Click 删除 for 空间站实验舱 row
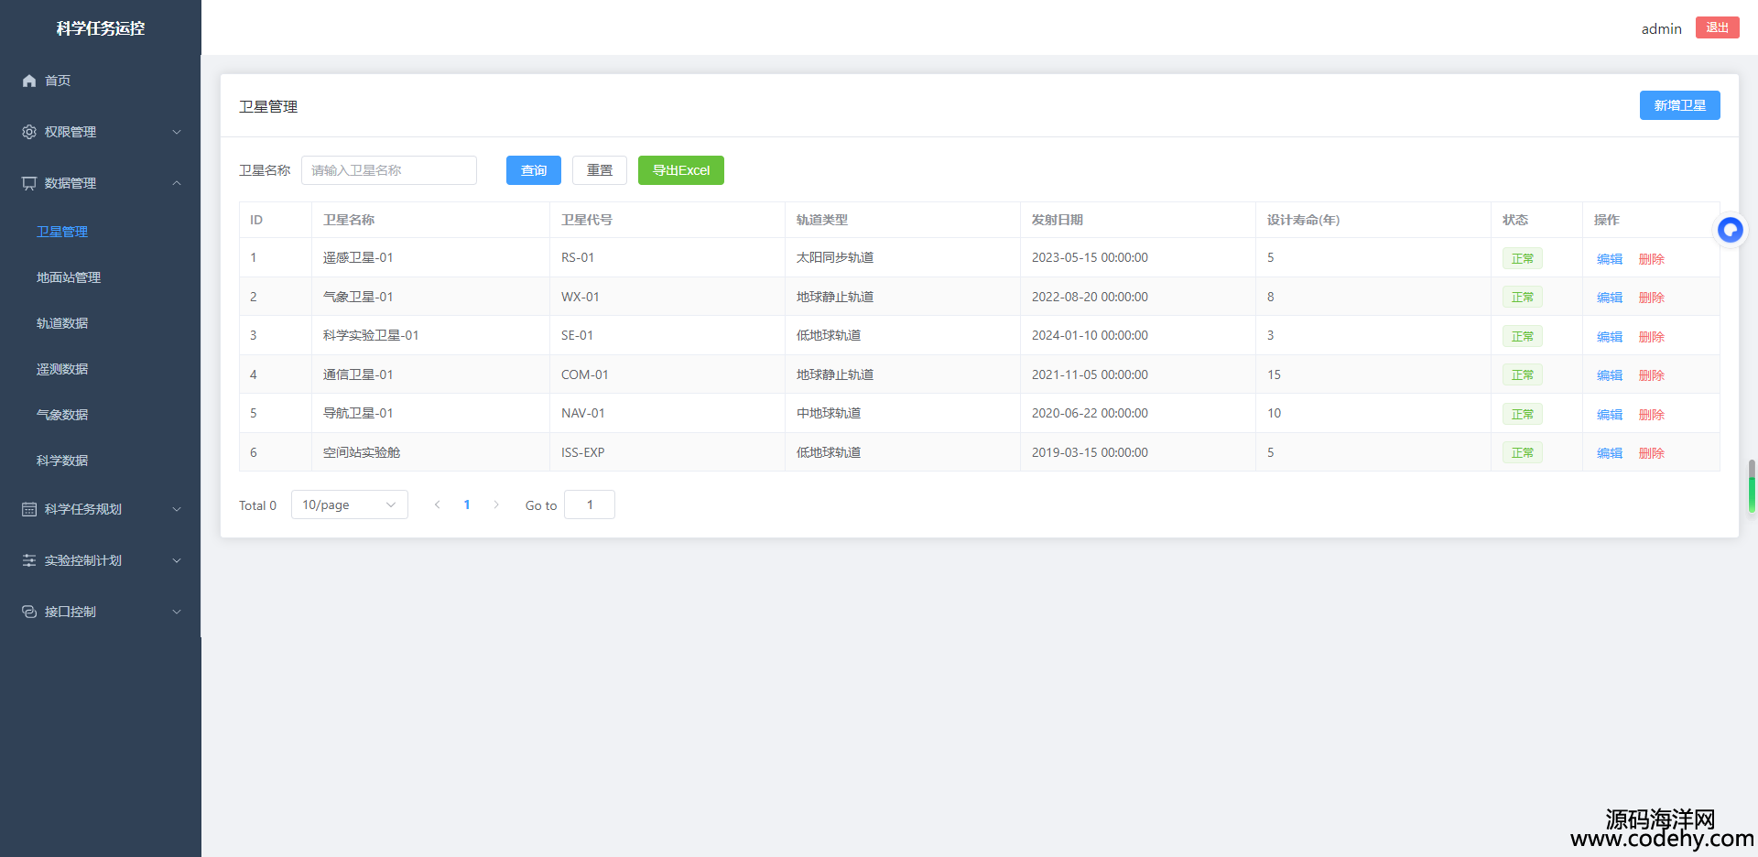 [1651, 453]
